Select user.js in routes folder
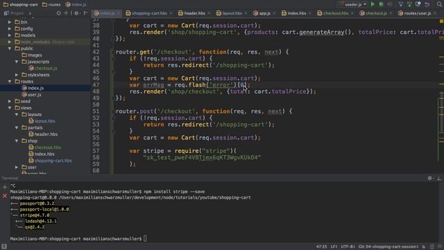This screenshot has width=444, height=250. pyautogui.click(x=31, y=94)
